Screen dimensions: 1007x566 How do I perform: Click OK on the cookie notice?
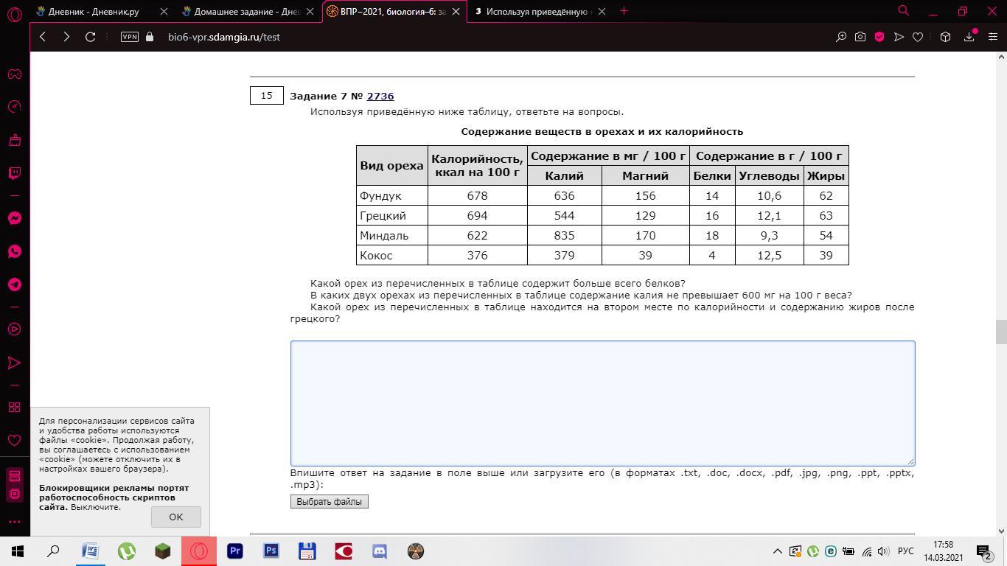175,517
